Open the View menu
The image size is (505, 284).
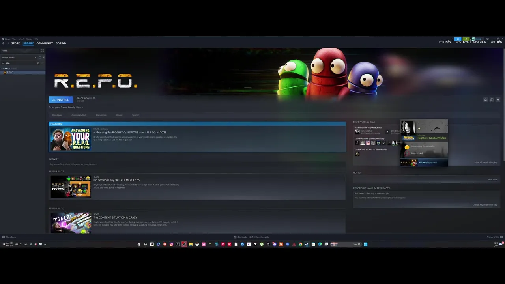pyautogui.click(x=14, y=39)
